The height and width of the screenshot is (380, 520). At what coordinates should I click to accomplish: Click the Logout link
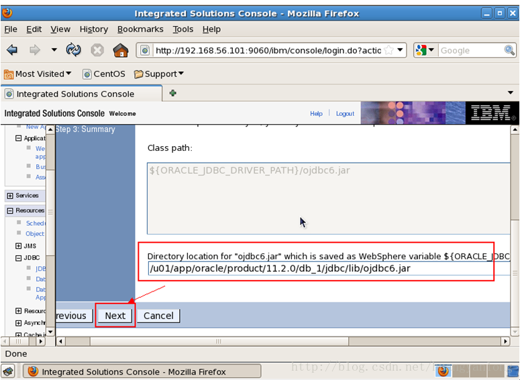[x=345, y=113]
